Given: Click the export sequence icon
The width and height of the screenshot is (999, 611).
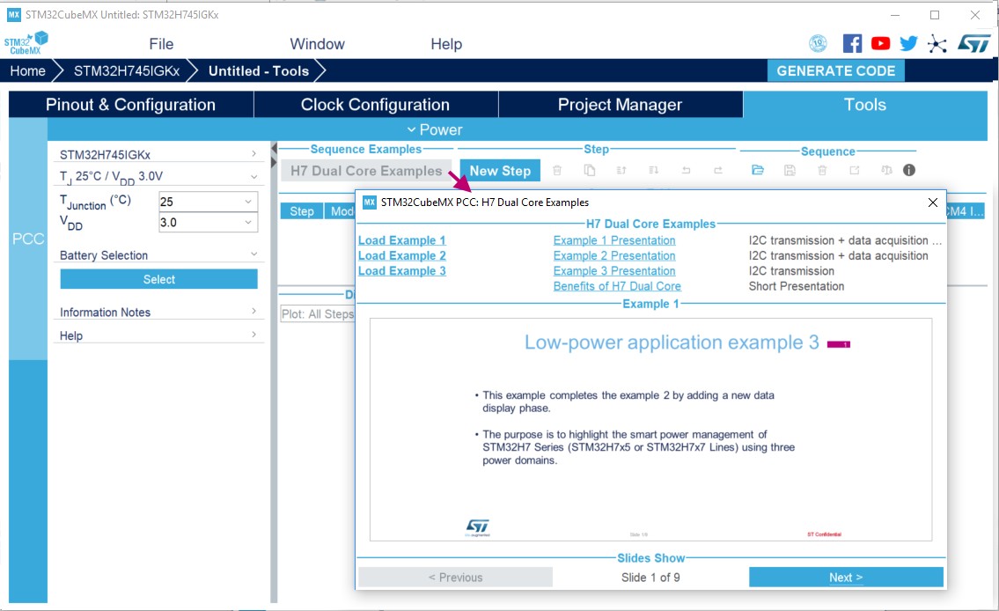Looking at the screenshot, I should point(855,170).
